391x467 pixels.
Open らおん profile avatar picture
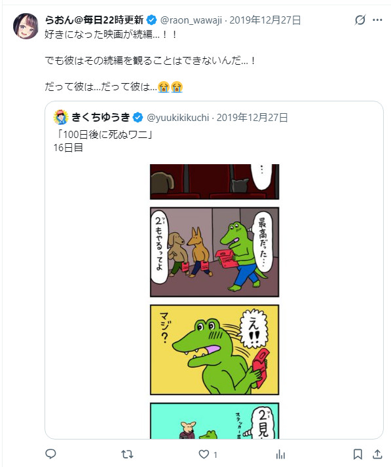click(26, 26)
